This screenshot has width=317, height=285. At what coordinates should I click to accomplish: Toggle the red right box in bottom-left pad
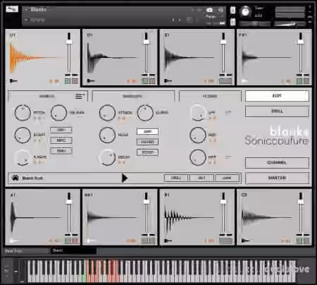(x=75, y=241)
